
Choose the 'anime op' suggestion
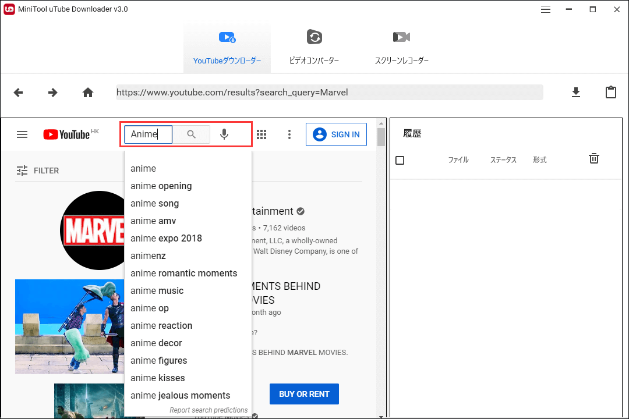(188, 308)
